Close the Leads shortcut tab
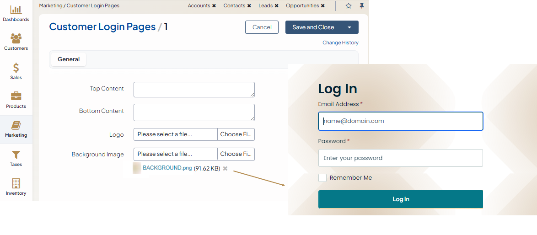 click(276, 6)
